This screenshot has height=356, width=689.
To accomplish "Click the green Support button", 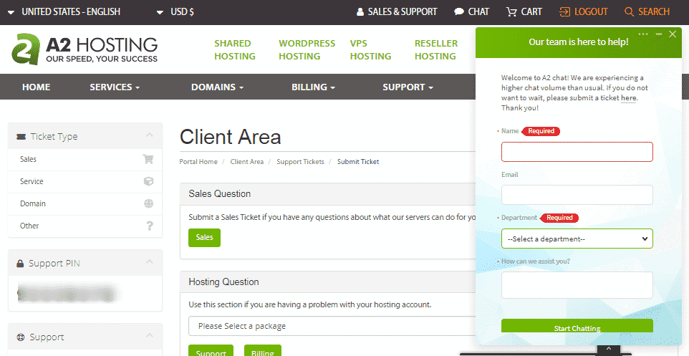I will click(x=211, y=350).
